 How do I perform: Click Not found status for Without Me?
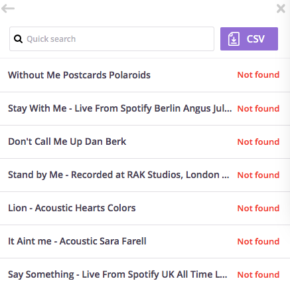[x=258, y=75]
